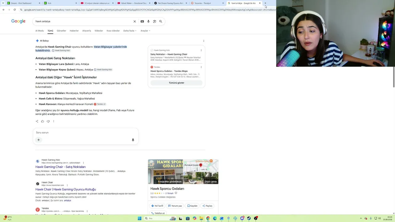The image size is (395, 222).
Task: Start voice search with the microphone in the search bar
Action: [x=148, y=21]
